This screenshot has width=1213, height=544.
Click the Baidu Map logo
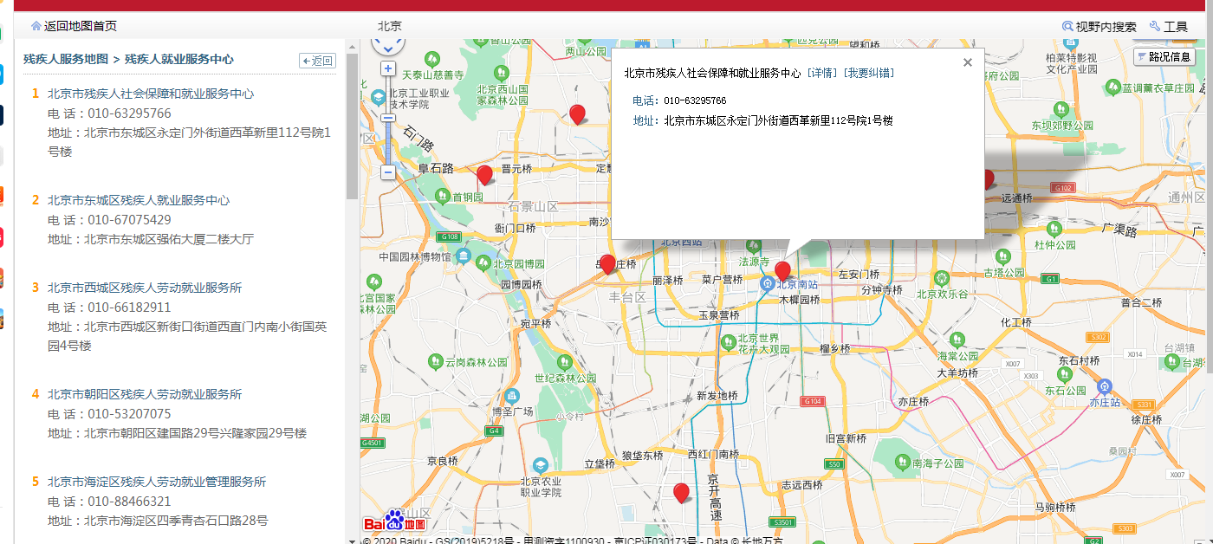tap(394, 521)
